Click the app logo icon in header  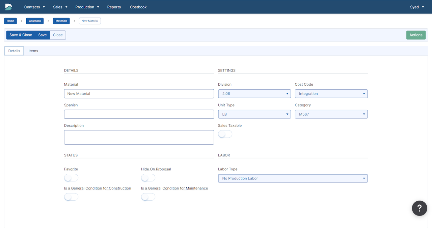point(8,7)
